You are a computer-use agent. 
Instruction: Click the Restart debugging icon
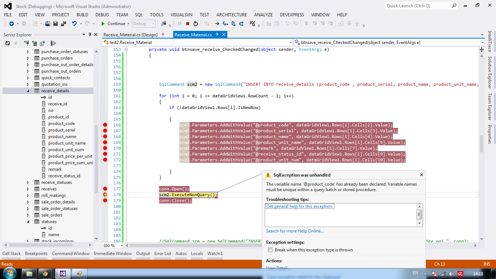tap(196, 24)
